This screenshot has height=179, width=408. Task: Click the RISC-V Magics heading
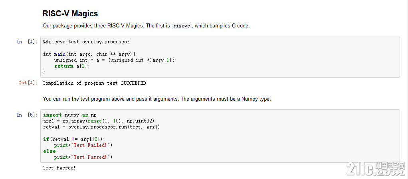coord(70,14)
